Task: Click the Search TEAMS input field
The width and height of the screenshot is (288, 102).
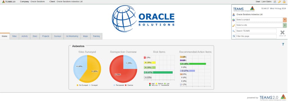Action: (256, 31)
